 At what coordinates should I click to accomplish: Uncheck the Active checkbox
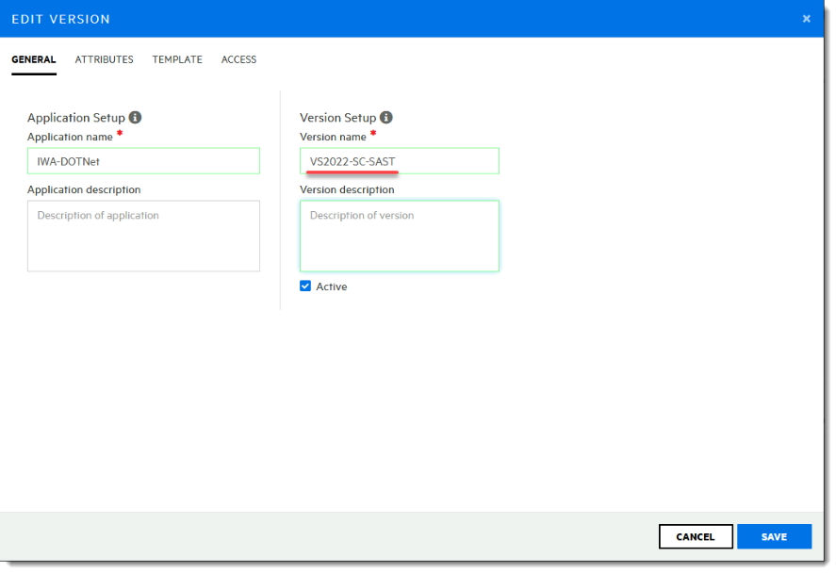pyautogui.click(x=305, y=286)
